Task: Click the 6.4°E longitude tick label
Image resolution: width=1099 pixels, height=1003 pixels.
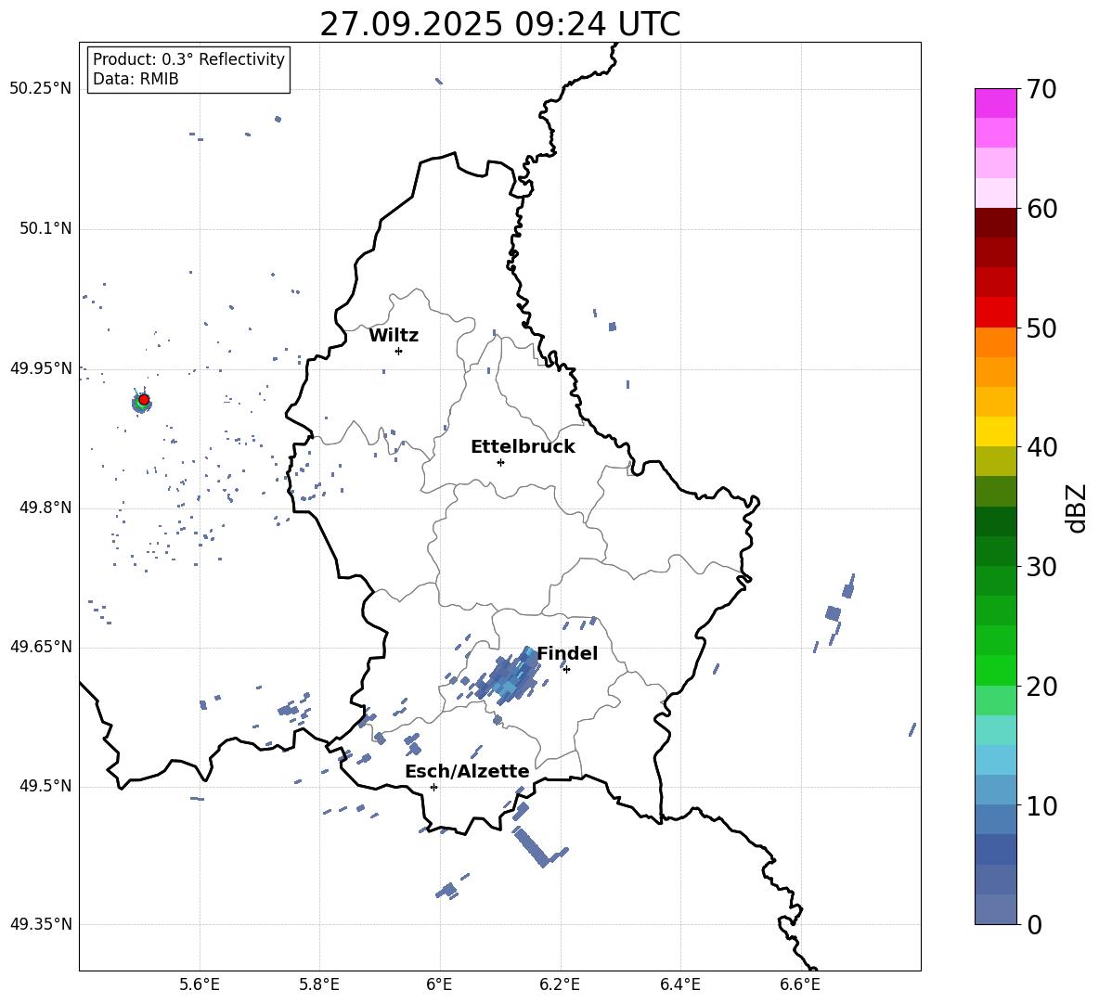Action: pyautogui.click(x=679, y=984)
